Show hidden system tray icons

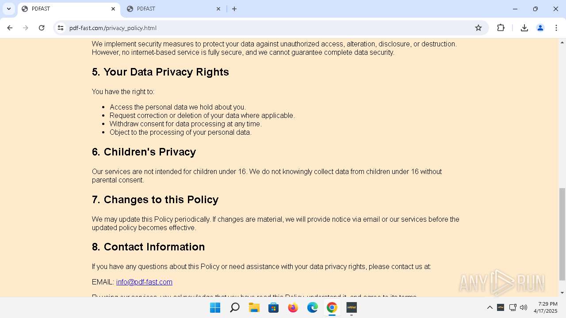490,307
